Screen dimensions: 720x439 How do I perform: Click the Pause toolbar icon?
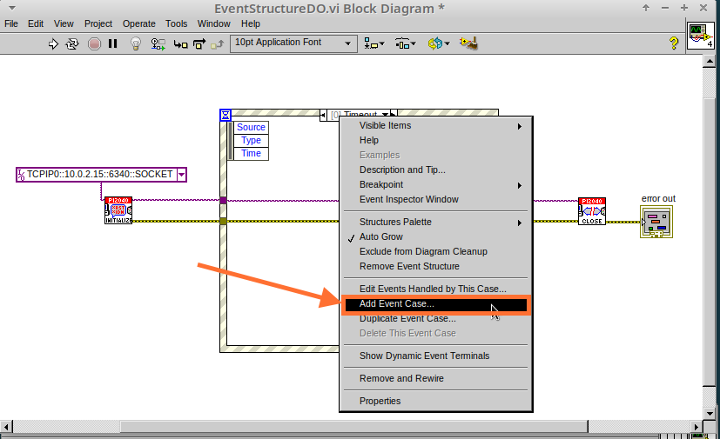pyautogui.click(x=112, y=43)
